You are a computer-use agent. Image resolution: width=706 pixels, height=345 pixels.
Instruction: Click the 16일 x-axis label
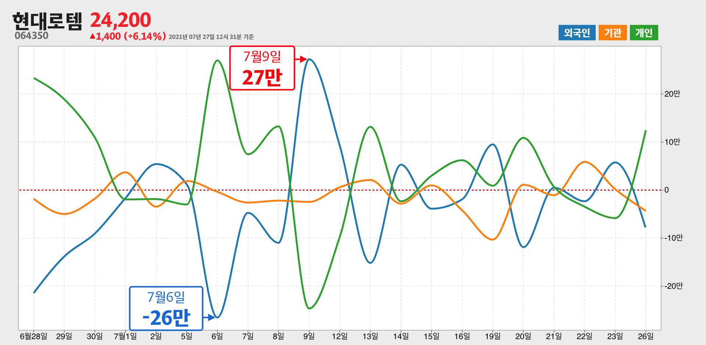coord(462,336)
